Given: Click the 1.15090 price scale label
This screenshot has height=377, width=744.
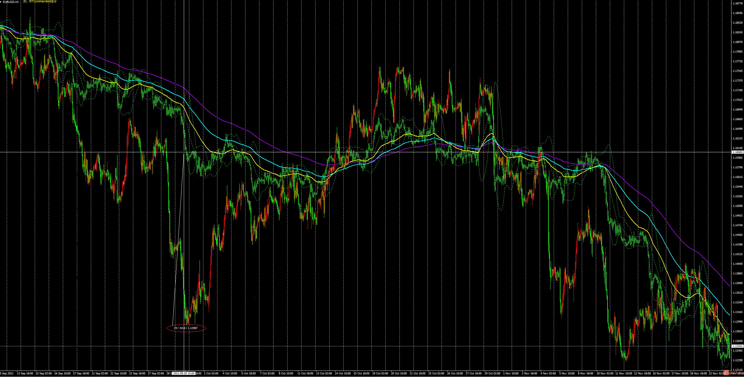Looking at the screenshot, I should pyautogui.click(x=738, y=206).
